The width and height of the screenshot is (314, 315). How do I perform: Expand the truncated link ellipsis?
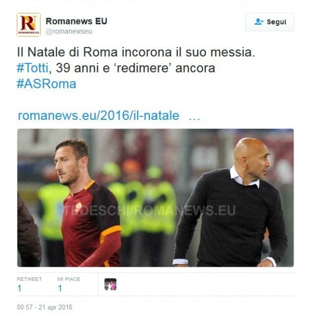coord(195,117)
